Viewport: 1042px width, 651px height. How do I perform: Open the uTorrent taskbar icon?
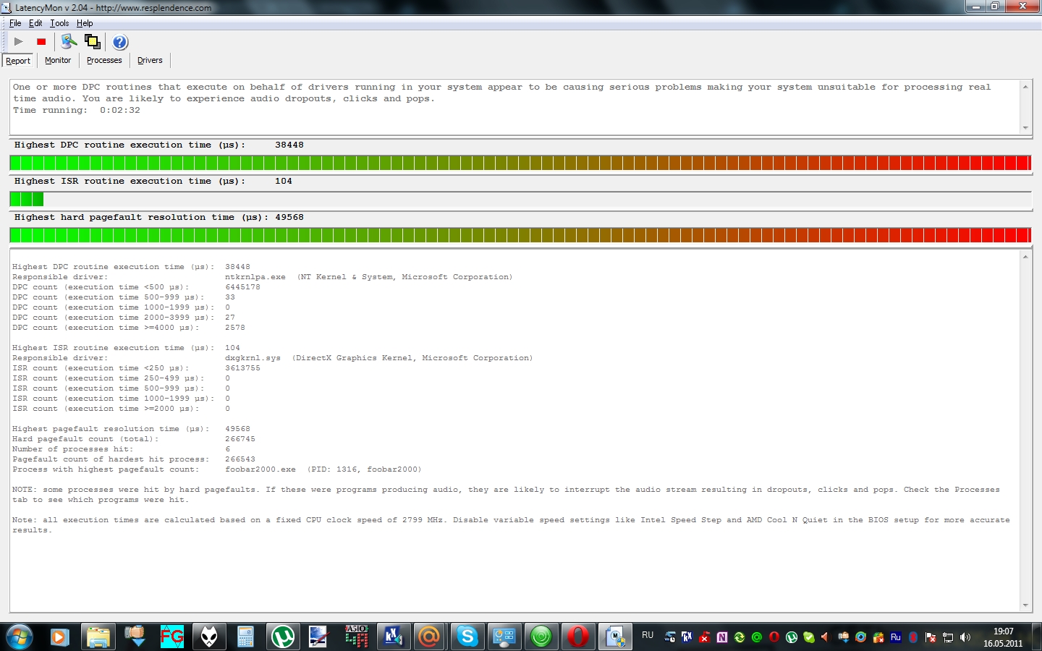pos(283,637)
